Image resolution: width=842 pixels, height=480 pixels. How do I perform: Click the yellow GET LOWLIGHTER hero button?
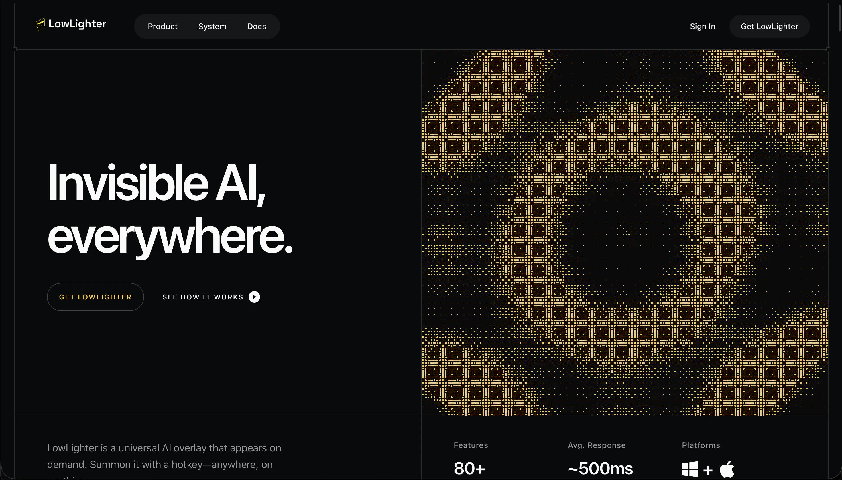(x=95, y=297)
